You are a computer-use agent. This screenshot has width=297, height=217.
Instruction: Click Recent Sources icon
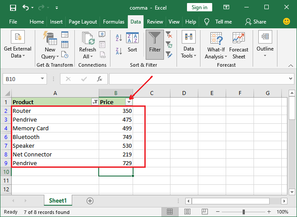click(x=65, y=54)
